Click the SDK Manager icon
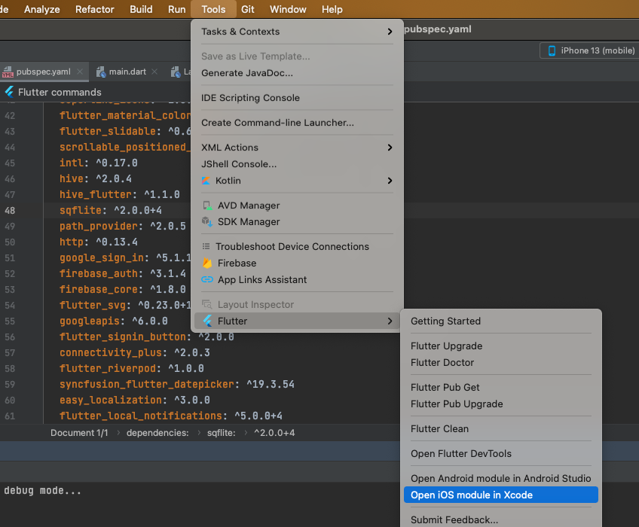The image size is (639, 527). [207, 222]
